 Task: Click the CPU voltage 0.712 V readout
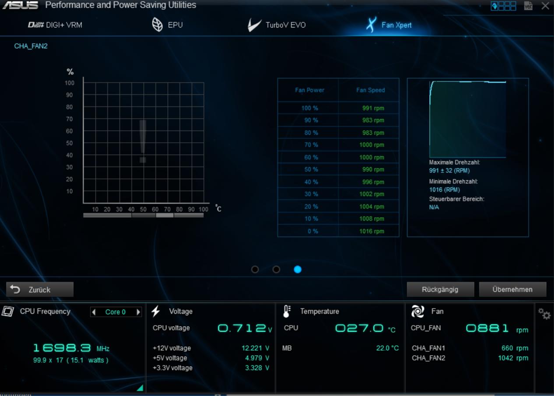click(x=245, y=328)
